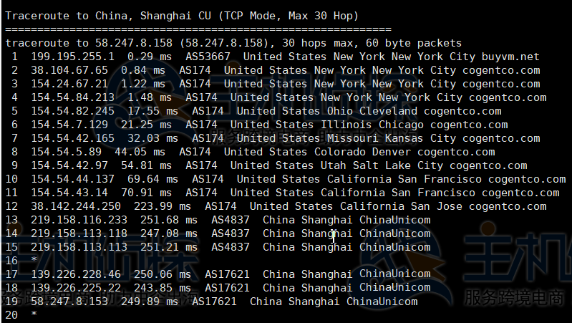Click the 250.06 ms latency value
This screenshot has width=572, height=323.
click(163, 274)
